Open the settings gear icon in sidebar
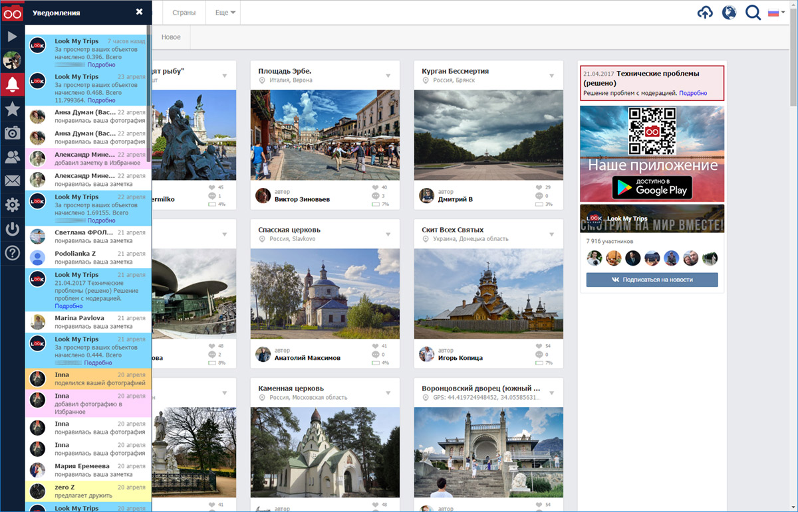Viewport: 798px width, 512px height. pyautogui.click(x=12, y=205)
